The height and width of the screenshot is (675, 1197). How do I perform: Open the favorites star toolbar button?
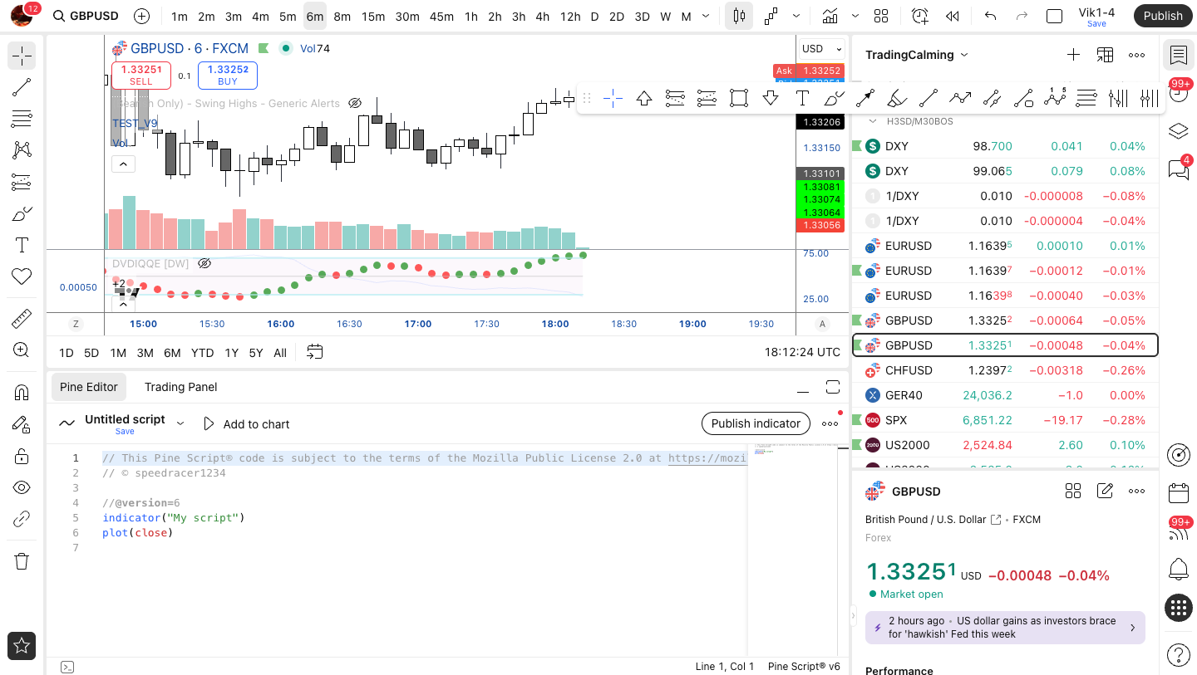pos(22,645)
